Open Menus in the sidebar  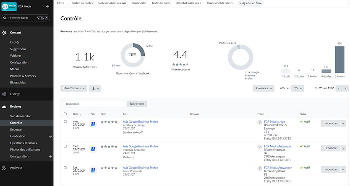point(15,69)
